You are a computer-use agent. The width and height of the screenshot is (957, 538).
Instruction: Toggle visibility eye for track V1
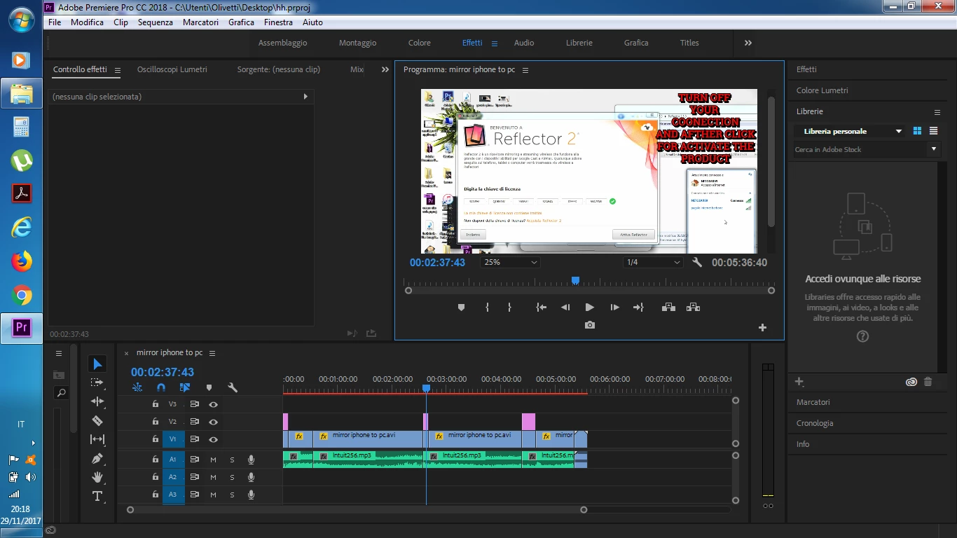click(x=213, y=439)
